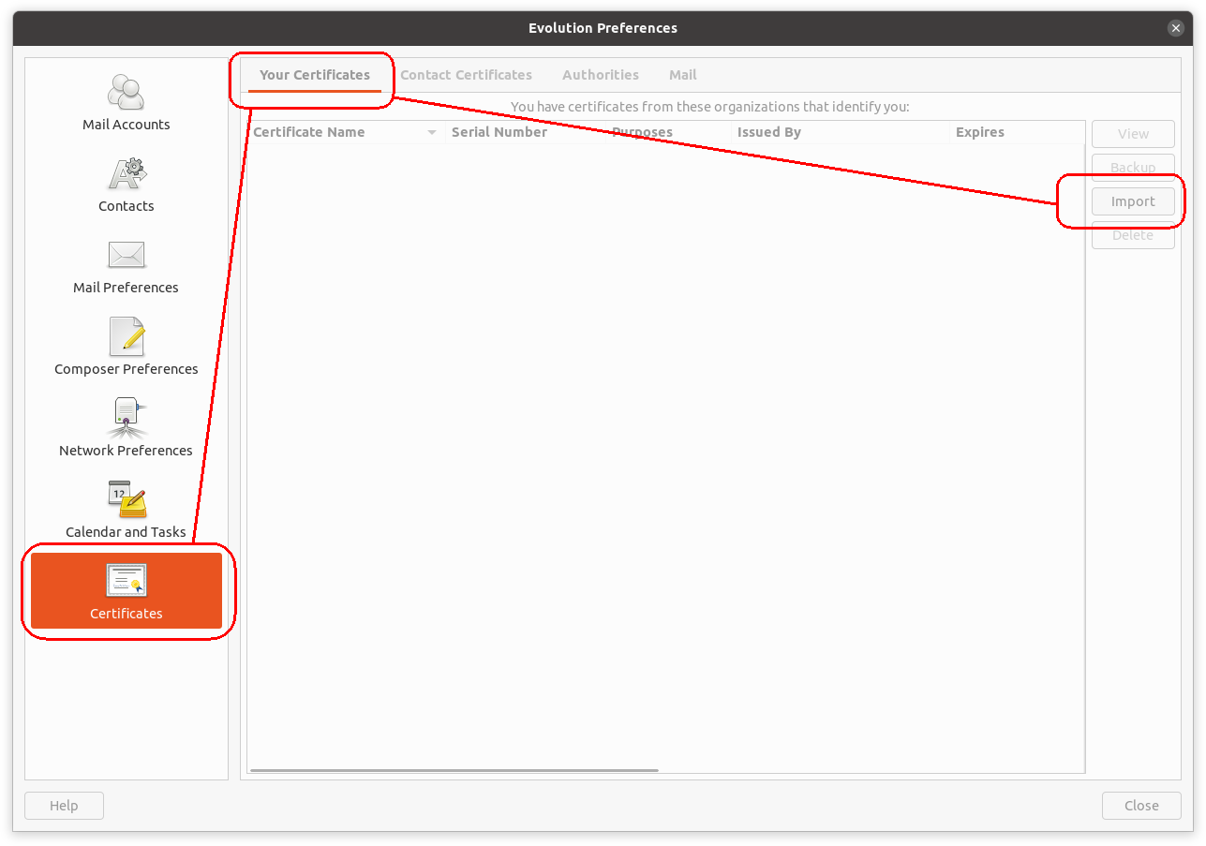Switch to the Your Certificates tab
This screenshot has width=1206, height=846.
coord(315,75)
